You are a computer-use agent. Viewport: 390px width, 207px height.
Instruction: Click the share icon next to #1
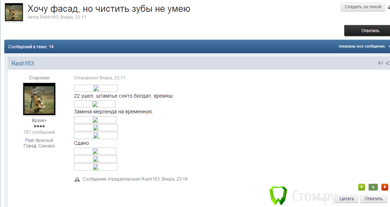click(387, 63)
